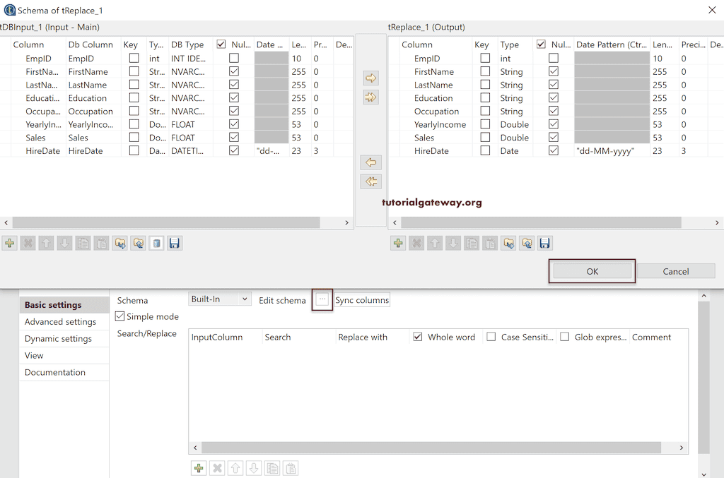Add a new search/replace row with the plus icon
The height and width of the screenshot is (478, 724).
pos(199,468)
